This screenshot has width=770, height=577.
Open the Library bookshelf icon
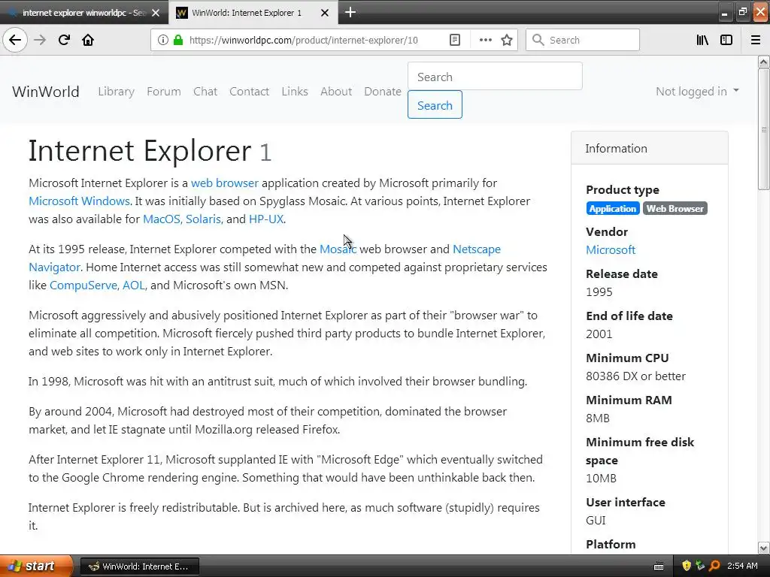pos(702,40)
